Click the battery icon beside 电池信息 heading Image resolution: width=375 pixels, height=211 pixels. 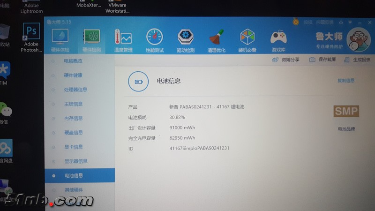(x=138, y=82)
